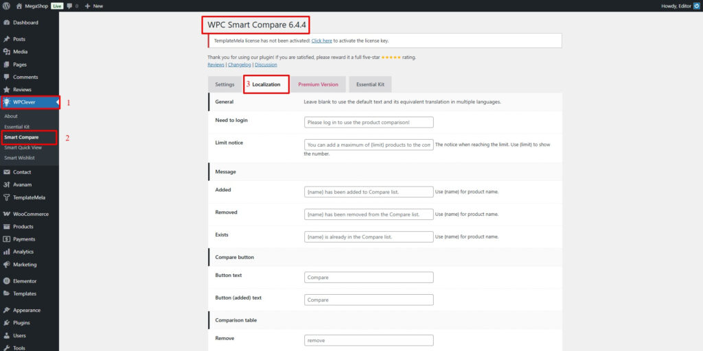Click the 'Compare button' section heading
703x351 pixels.
pyautogui.click(x=235, y=258)
